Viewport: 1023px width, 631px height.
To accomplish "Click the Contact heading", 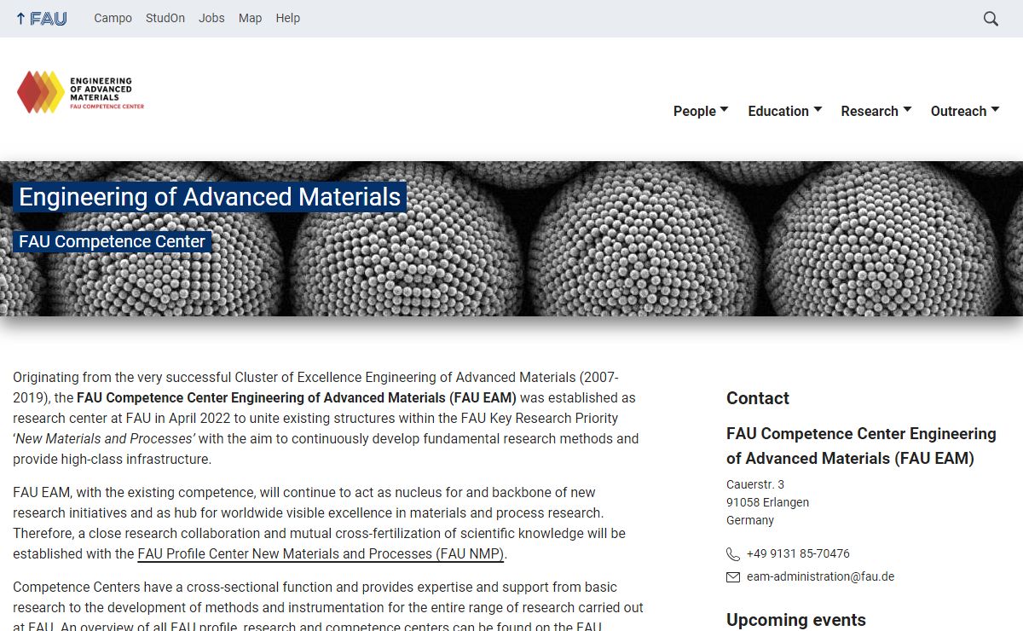I will (758, 398).
